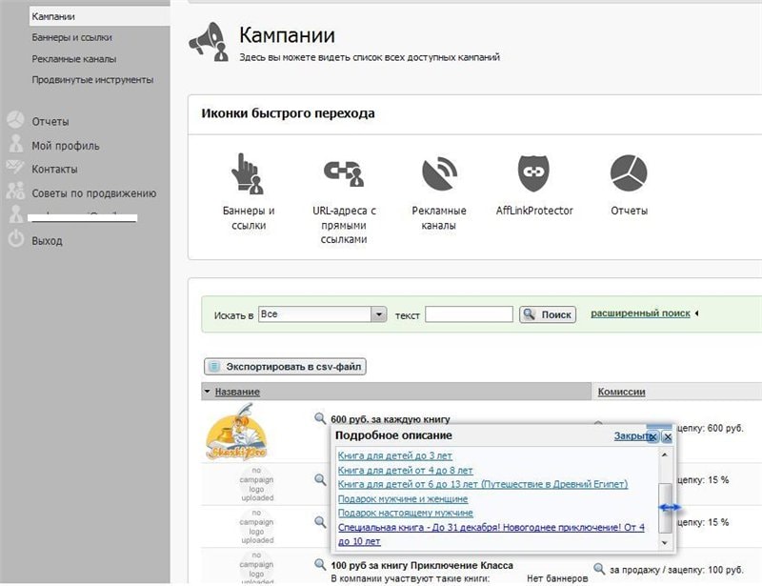Click Экспортировать в csv-файл button
This screenshot has height=586, width=762.
[x=286, y=366]
